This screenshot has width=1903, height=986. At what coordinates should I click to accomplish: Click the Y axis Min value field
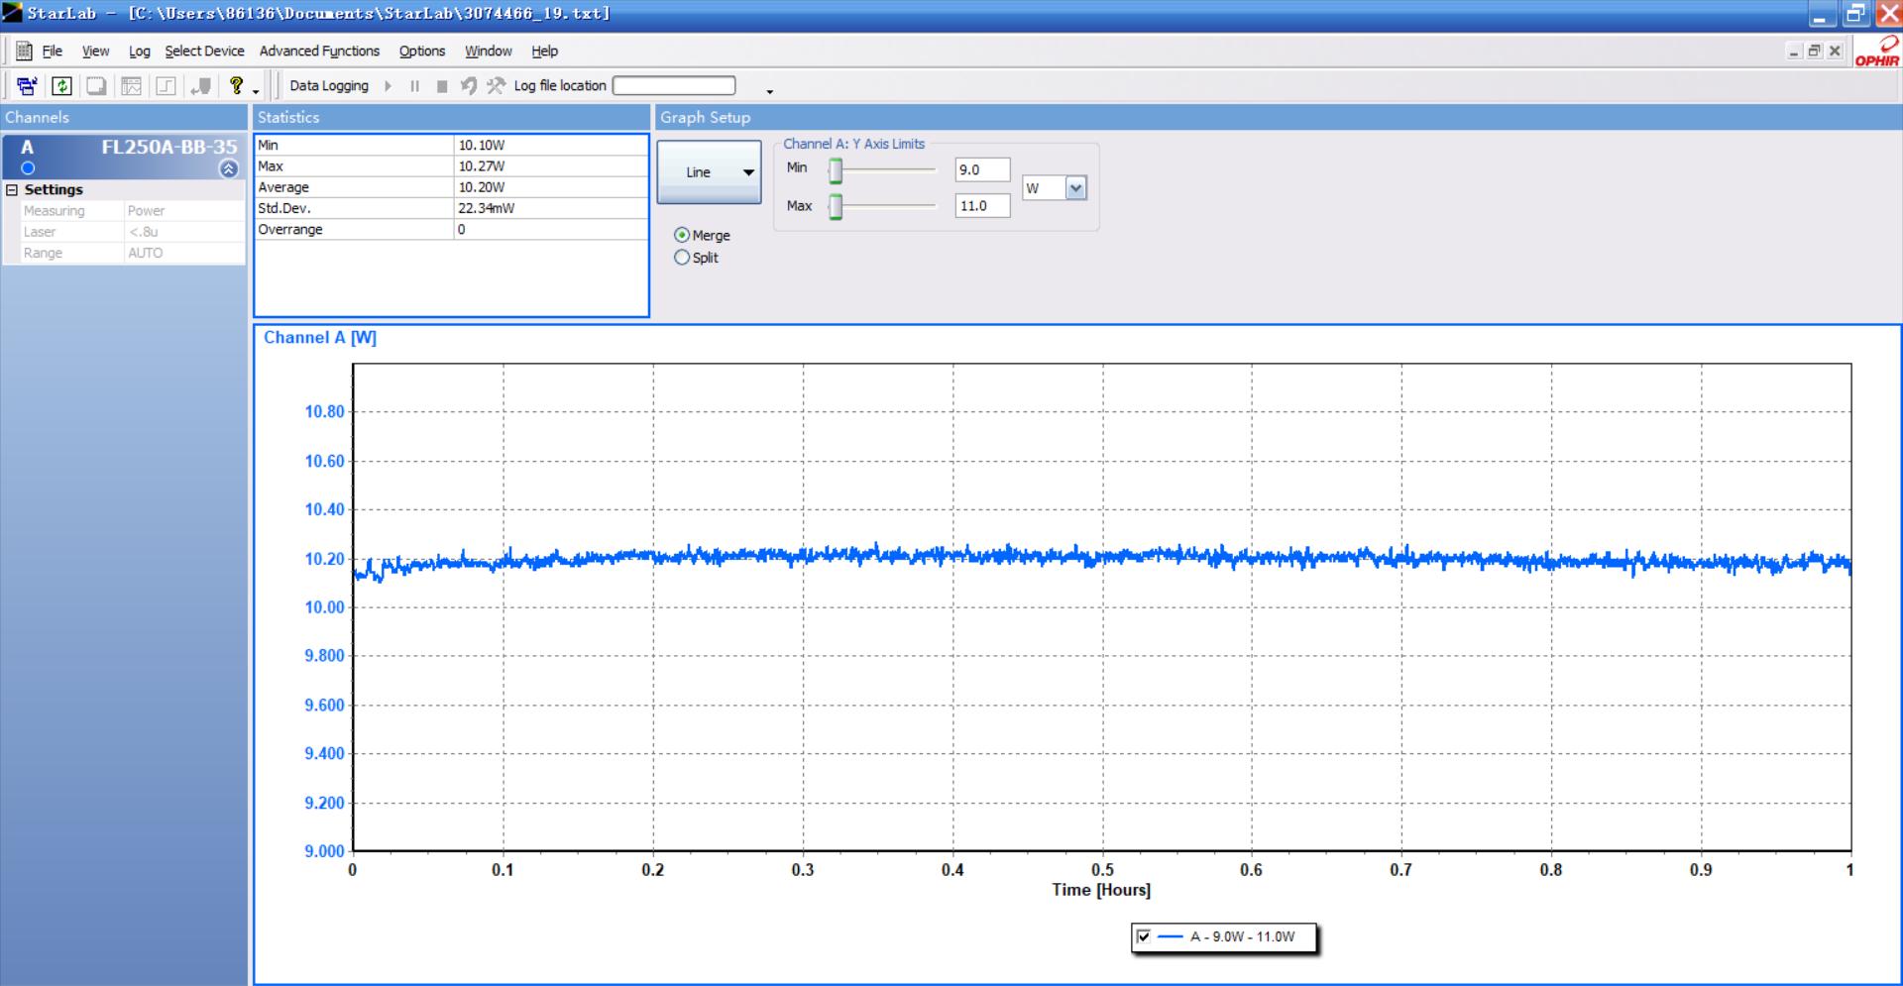click(981, 170)
